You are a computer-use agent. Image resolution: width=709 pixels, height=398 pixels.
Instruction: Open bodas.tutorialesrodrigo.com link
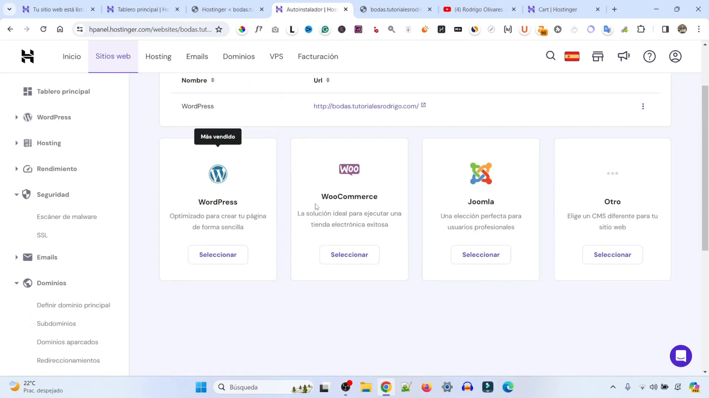coord(366,106)
